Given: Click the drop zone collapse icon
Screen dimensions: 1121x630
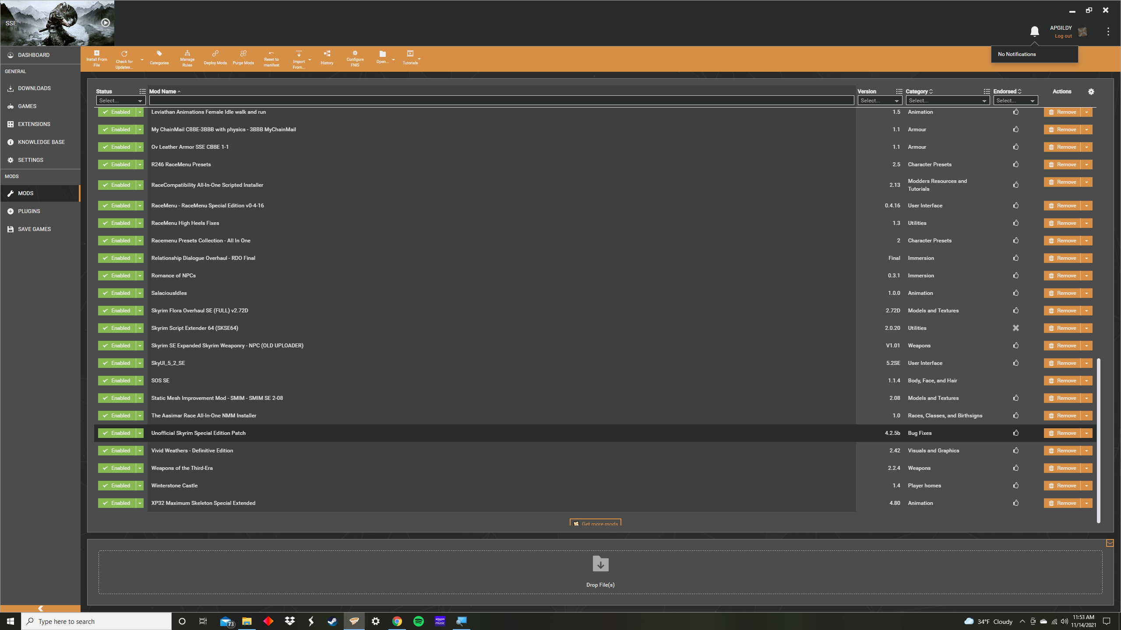Looking at the screenshot, I should point(1110,543).
